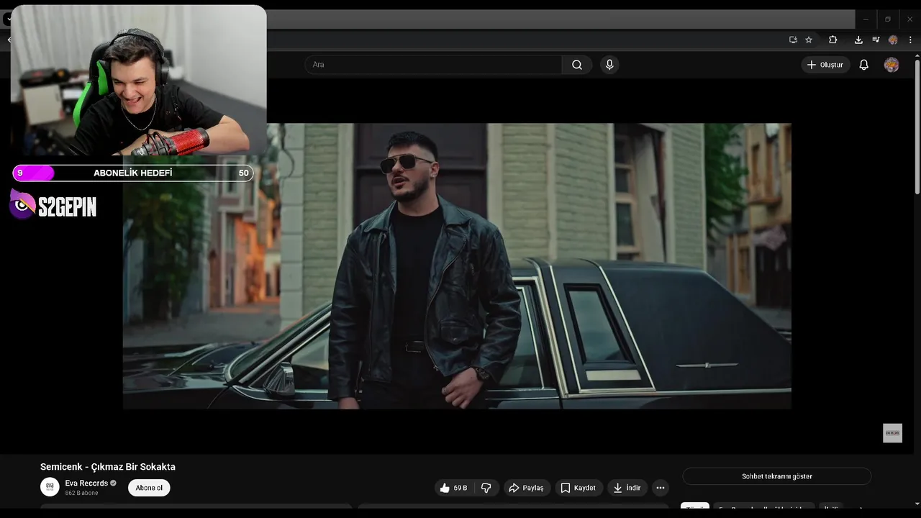Like the video (69 B)
Viewport: 921px width, 518px height.
(x=453, y=488)
